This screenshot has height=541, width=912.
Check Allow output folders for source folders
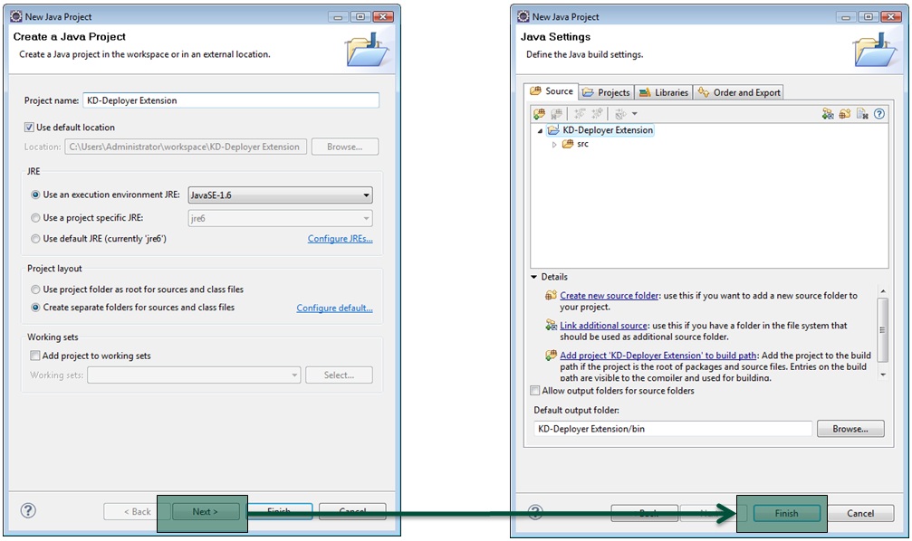tap(534, 391)
